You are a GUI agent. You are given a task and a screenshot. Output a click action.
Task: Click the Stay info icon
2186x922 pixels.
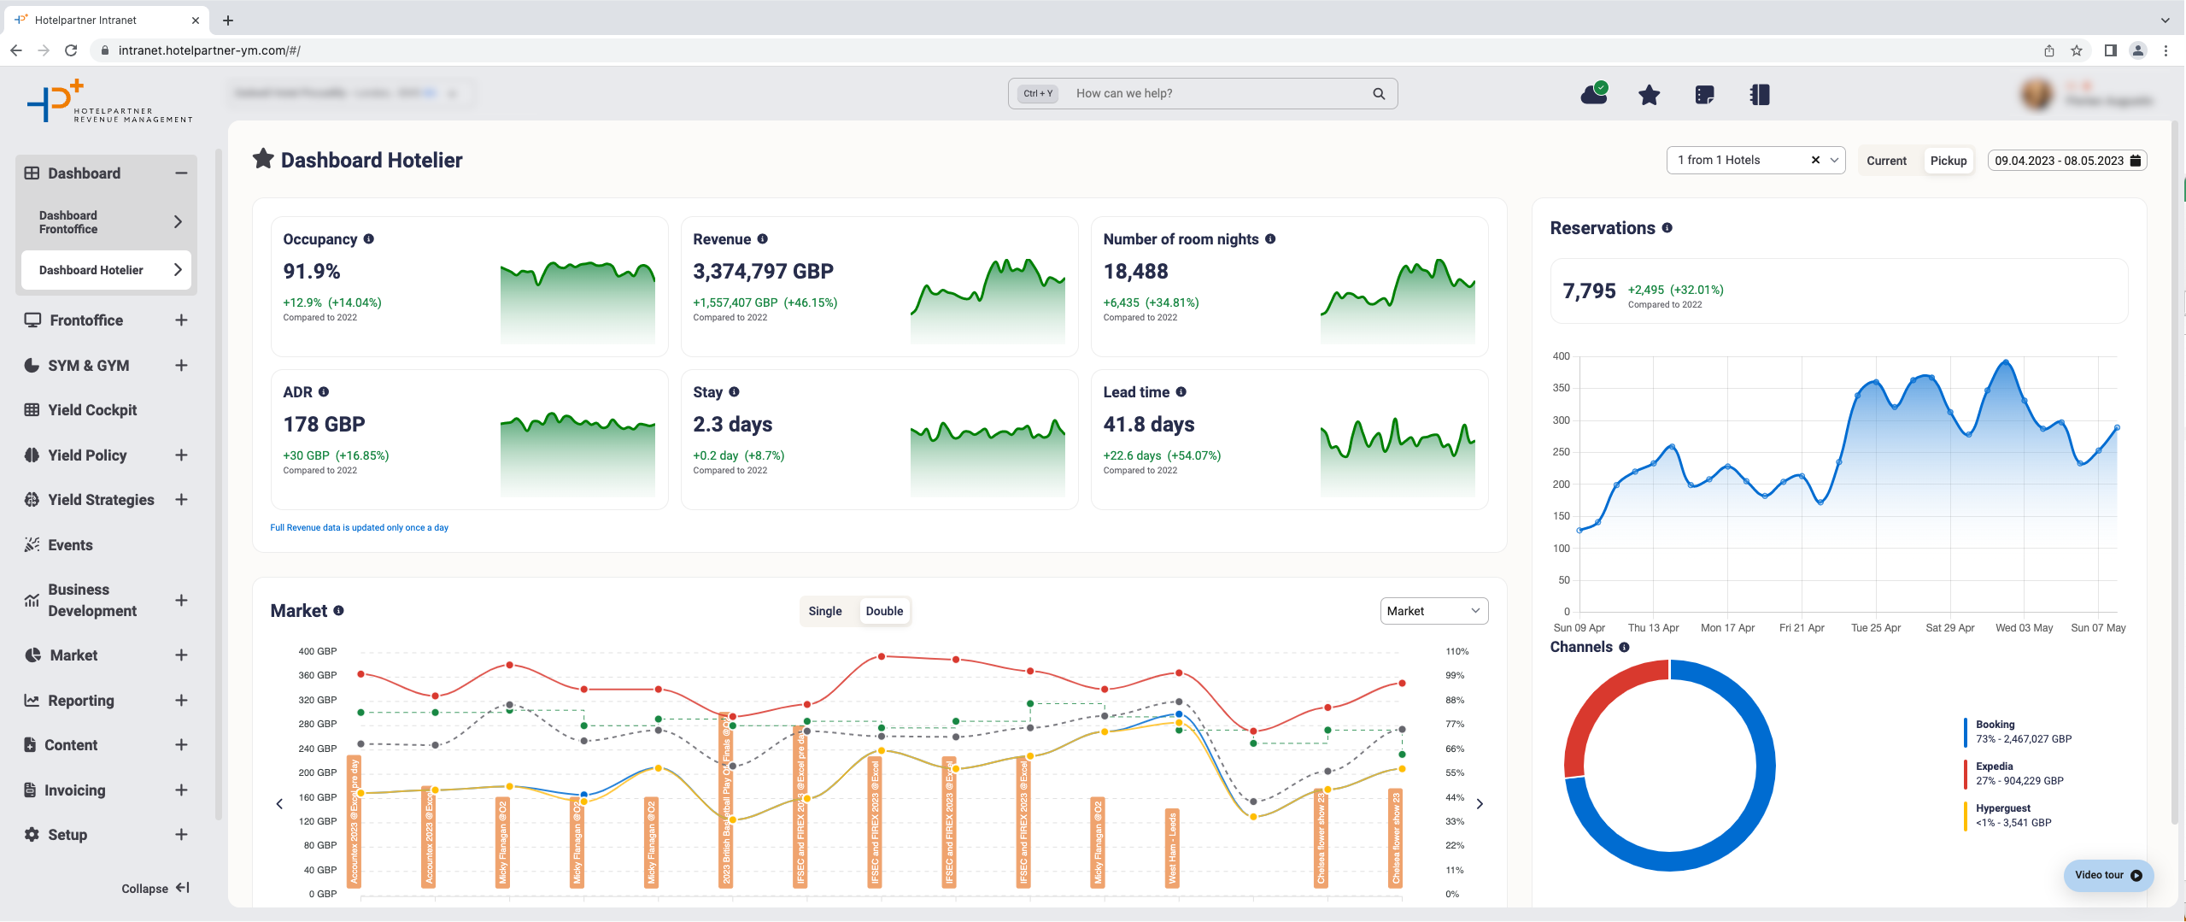[x=734, y=392]
